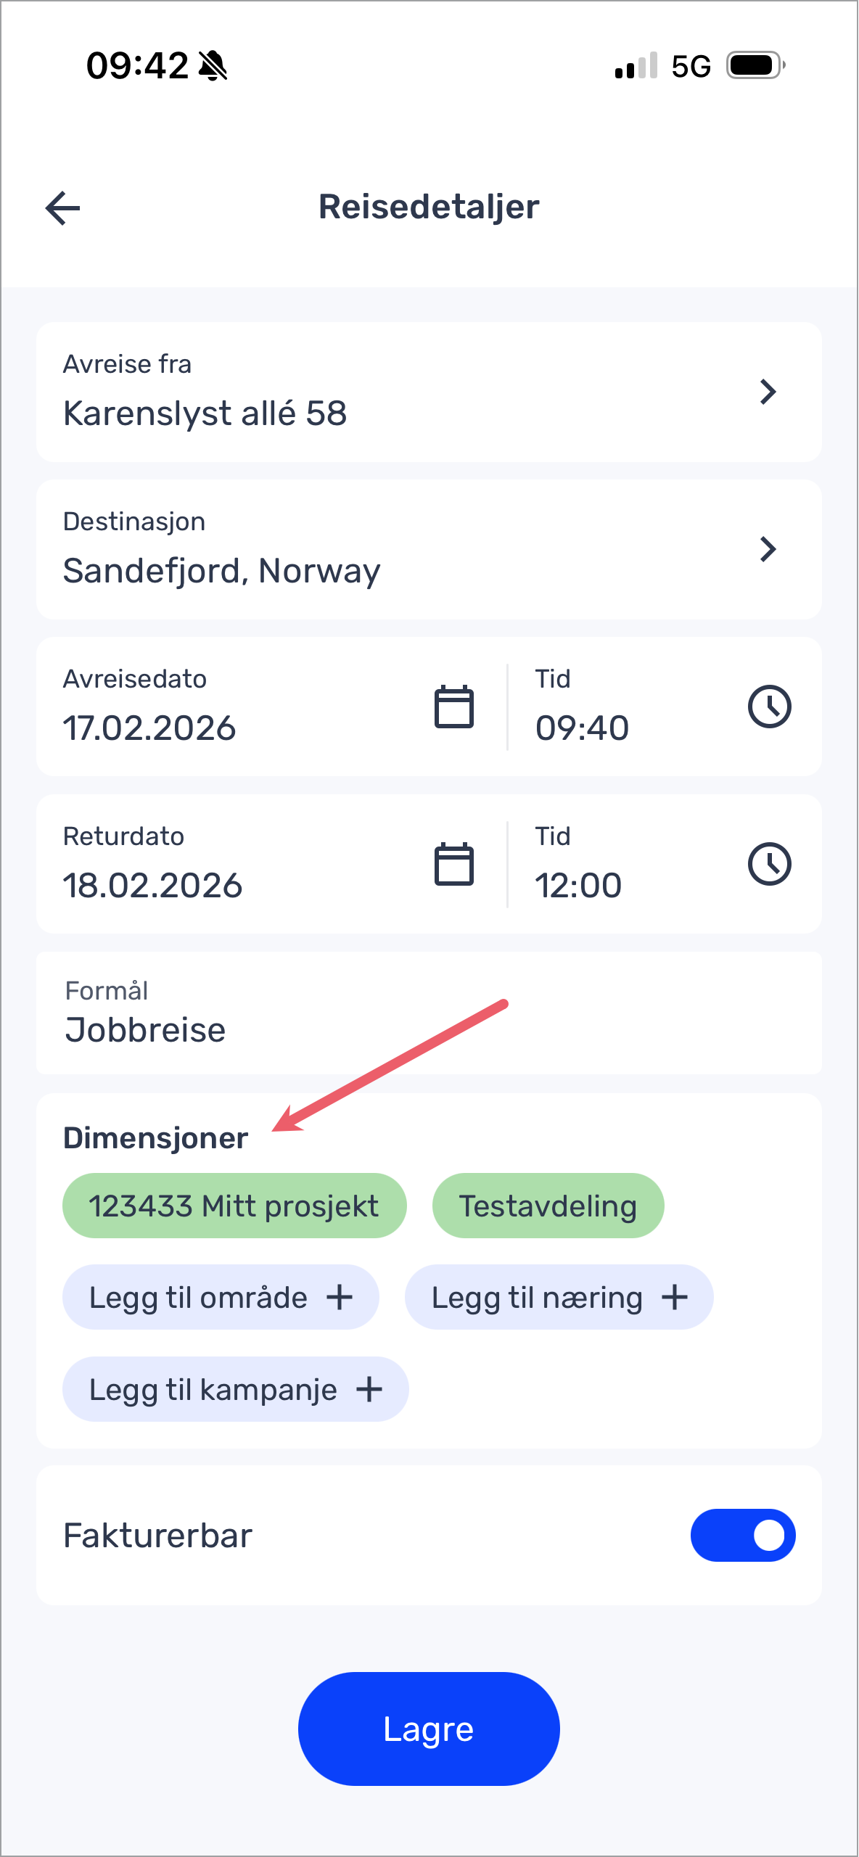Expand Avreise fra chevron
Screen dimensions: 859x1857
tap(768, 392)
